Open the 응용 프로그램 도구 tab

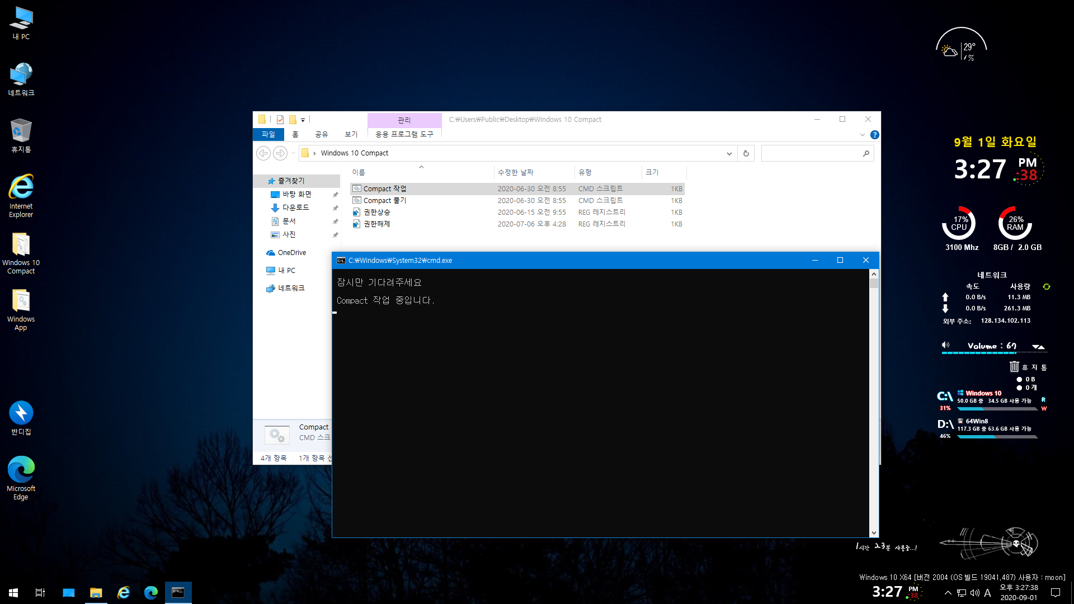[404, 134]
